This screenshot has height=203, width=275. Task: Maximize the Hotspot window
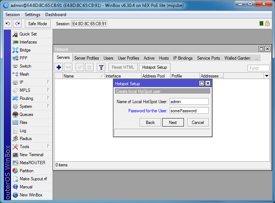point(261,49)
